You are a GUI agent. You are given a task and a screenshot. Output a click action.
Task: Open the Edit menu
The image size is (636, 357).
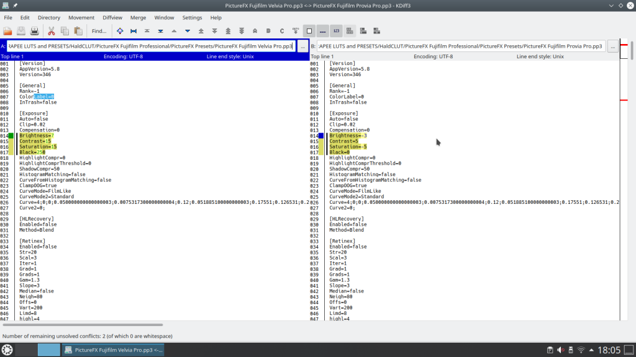[x=25, y=17]
